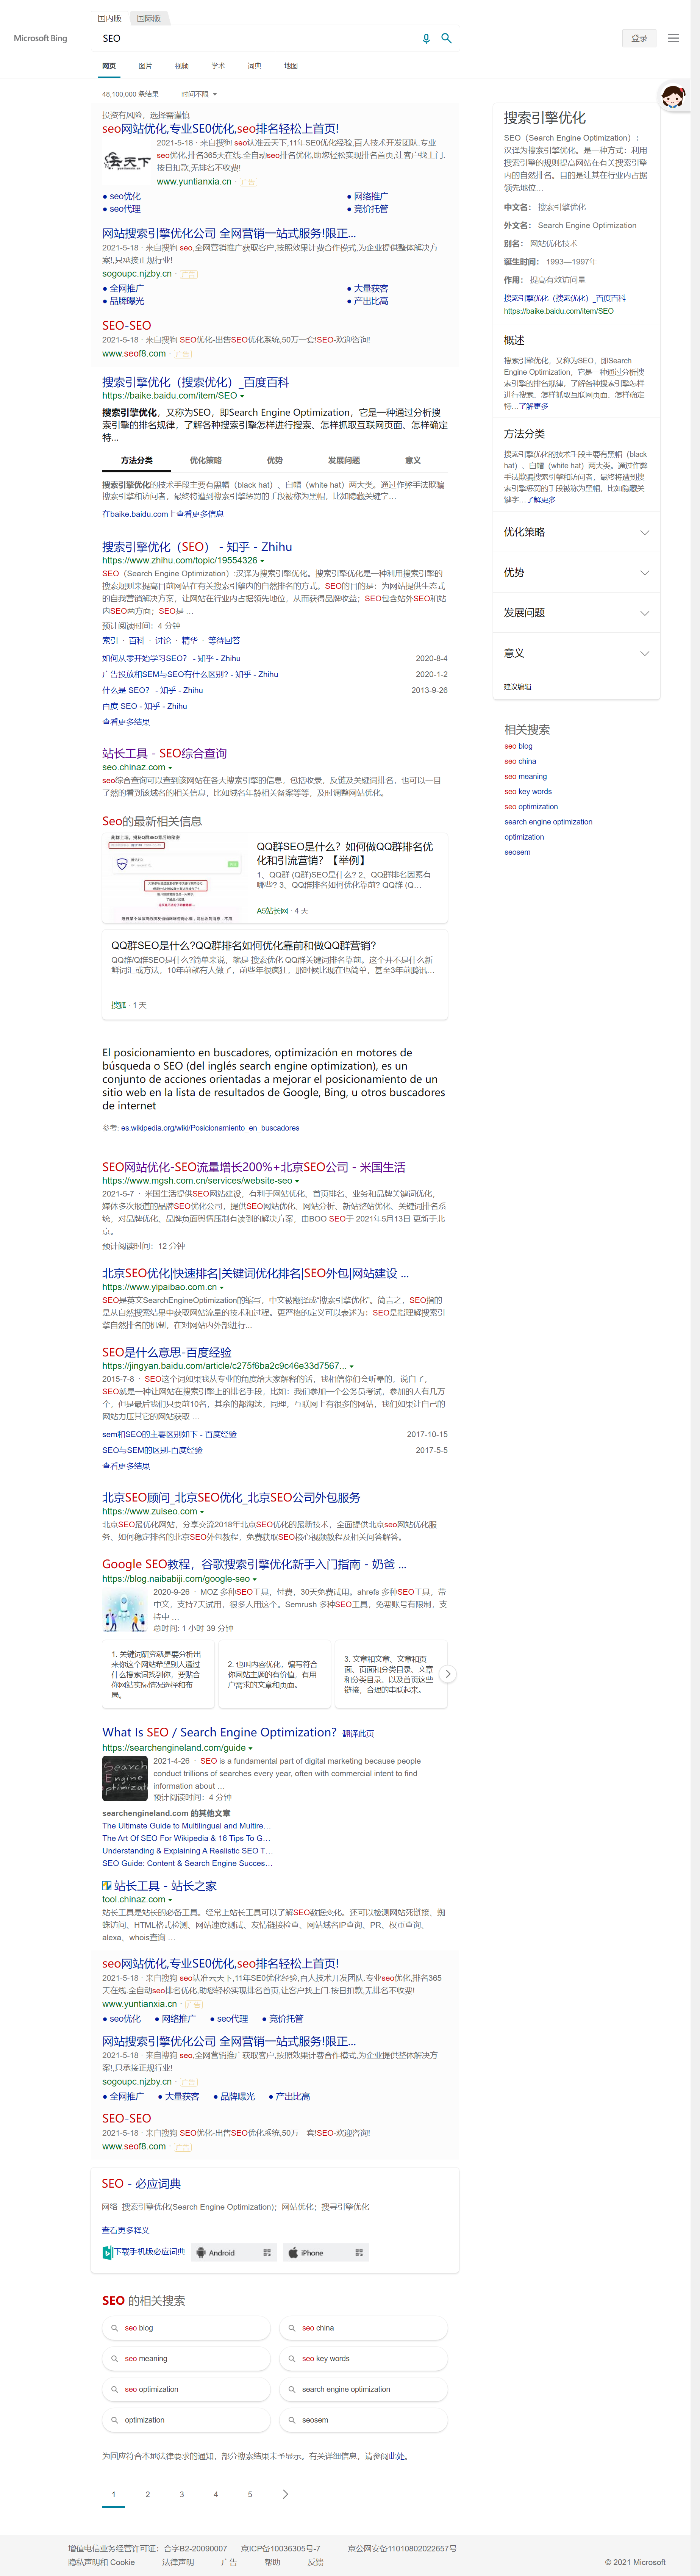Go to results page 5
Viewport: 700px width, 2576px height.
[250, 2494]
